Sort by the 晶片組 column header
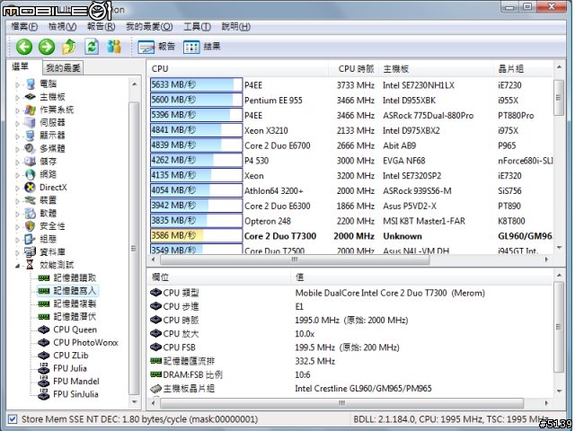 coord(523,69)
